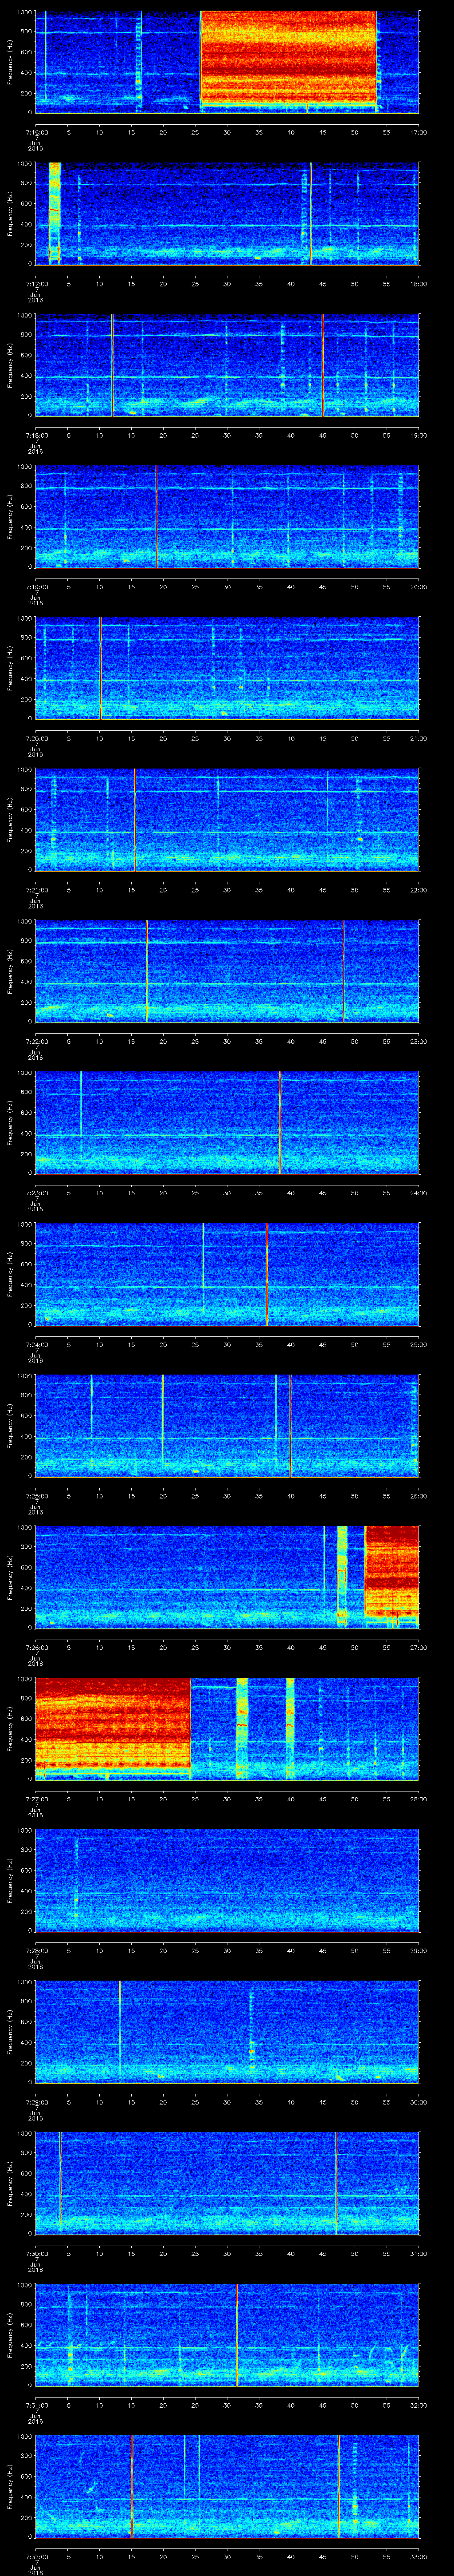Click the '7:25:00' start time label
Image resolution: width=454 pixels, height=2576 pixels.
[x=36, y=1496]
